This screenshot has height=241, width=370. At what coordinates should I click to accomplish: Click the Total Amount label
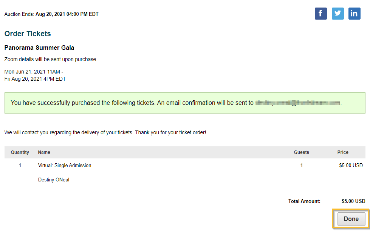[304, 201]
